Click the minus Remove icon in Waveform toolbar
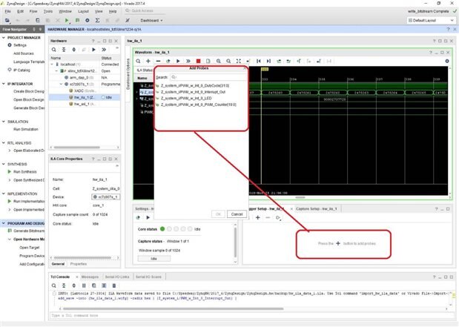 (158, 61)
